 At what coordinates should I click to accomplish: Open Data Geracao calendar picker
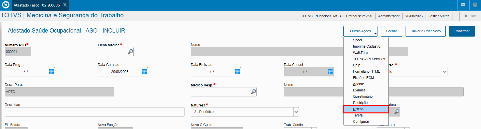point(145,72)
